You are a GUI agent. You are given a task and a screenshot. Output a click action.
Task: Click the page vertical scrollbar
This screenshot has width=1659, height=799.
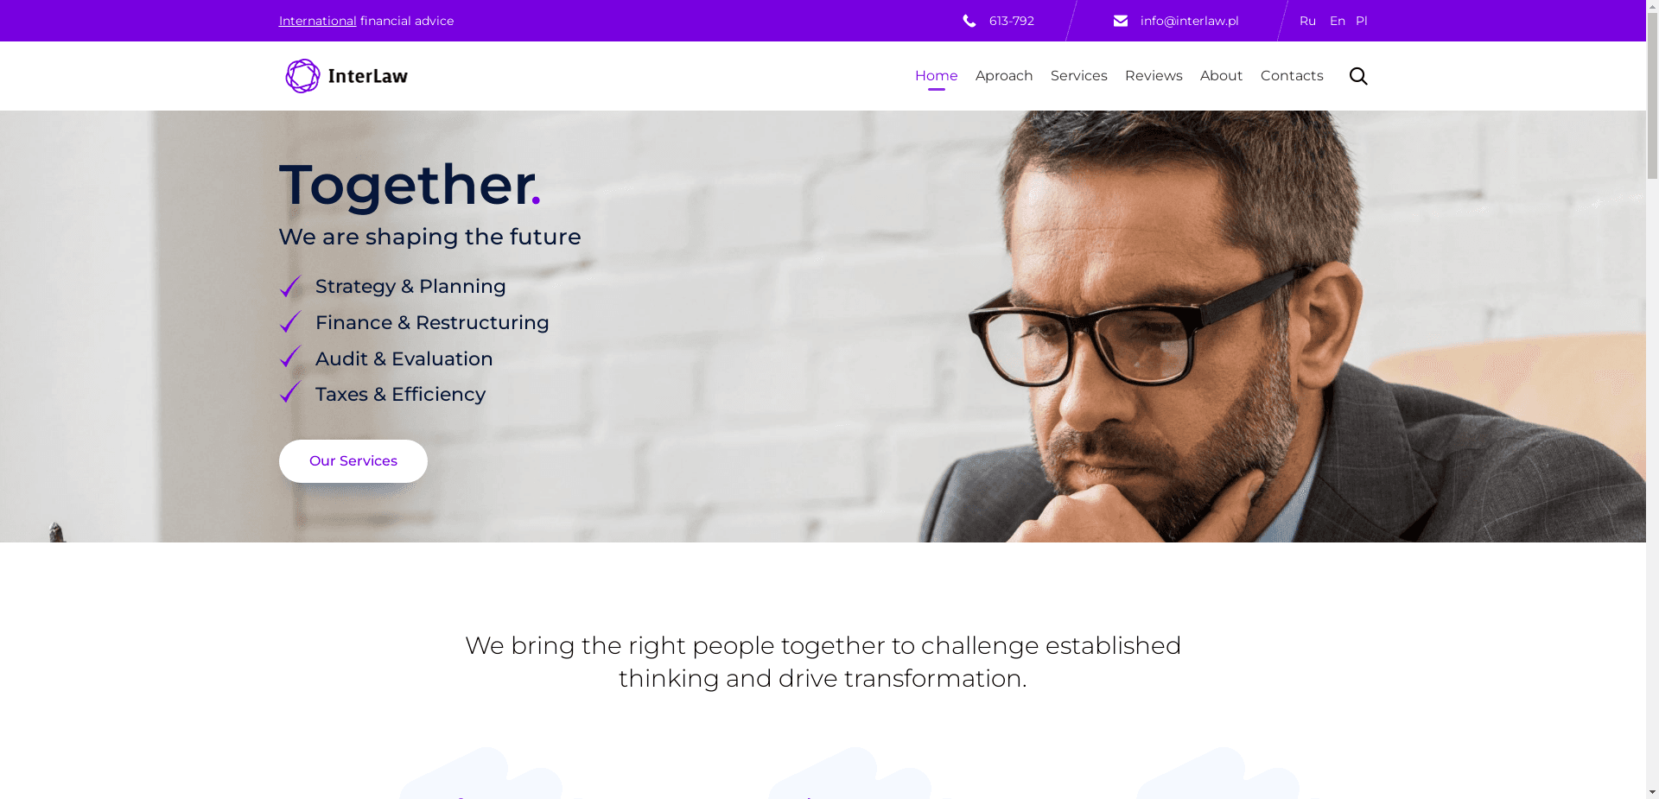pos(1652,399)
